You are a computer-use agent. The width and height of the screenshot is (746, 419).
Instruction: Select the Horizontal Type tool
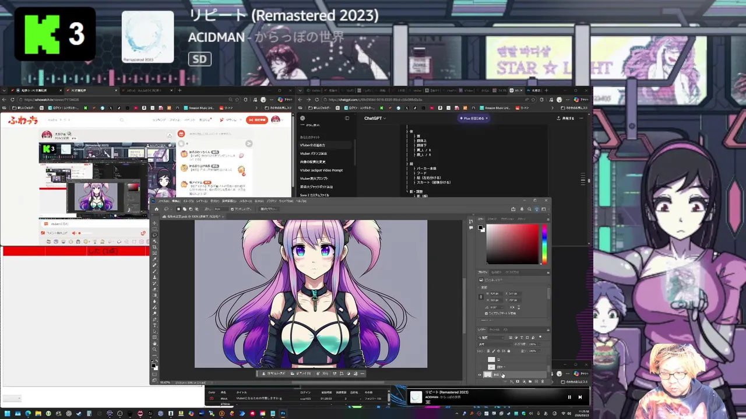click(154, 325)
